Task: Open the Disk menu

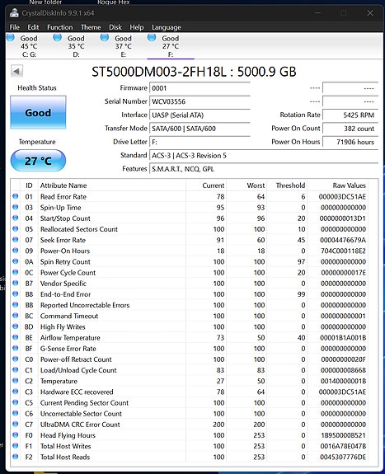Action: pyautogui.click(x=115, y=27)
